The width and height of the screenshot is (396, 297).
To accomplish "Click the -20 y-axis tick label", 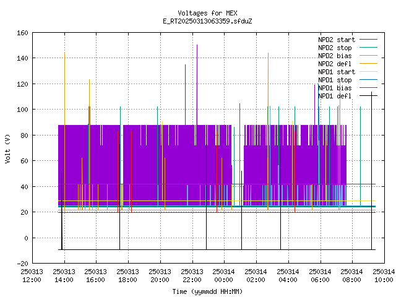I will (22, 264).
